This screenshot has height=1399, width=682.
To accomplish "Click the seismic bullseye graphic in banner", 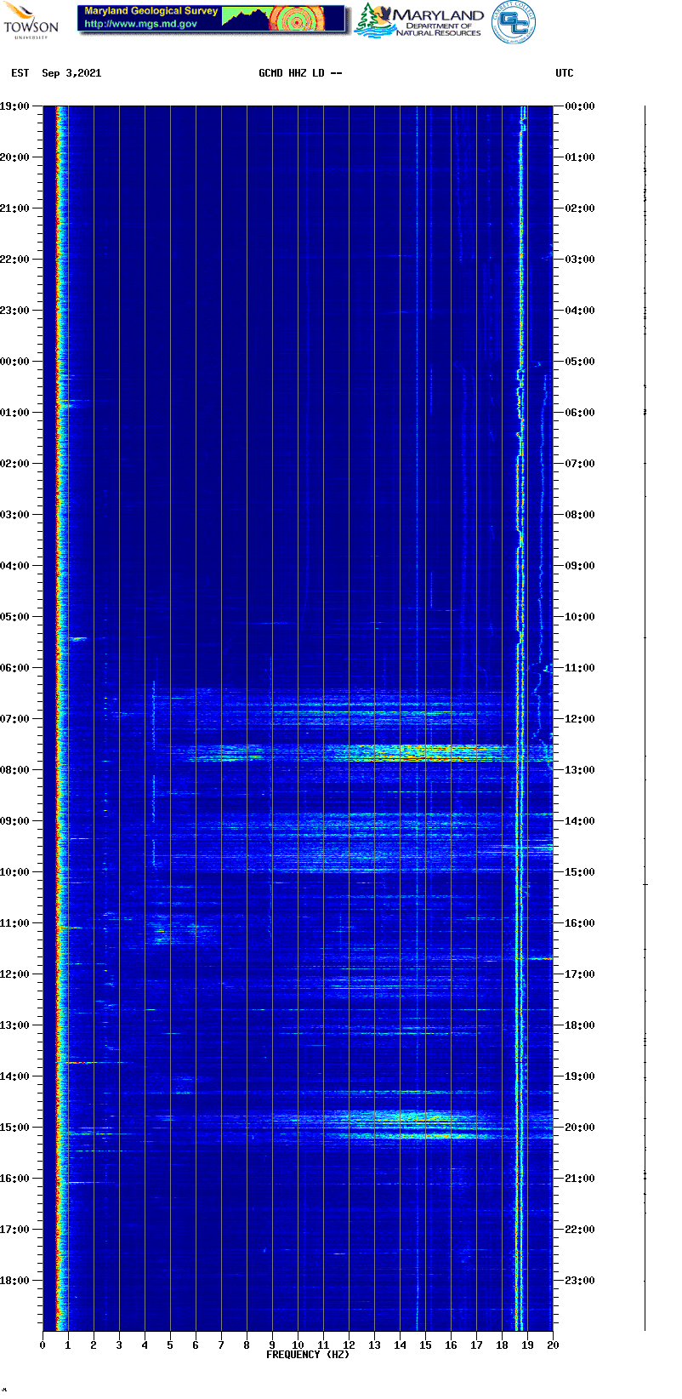I will tap(298, 19).
